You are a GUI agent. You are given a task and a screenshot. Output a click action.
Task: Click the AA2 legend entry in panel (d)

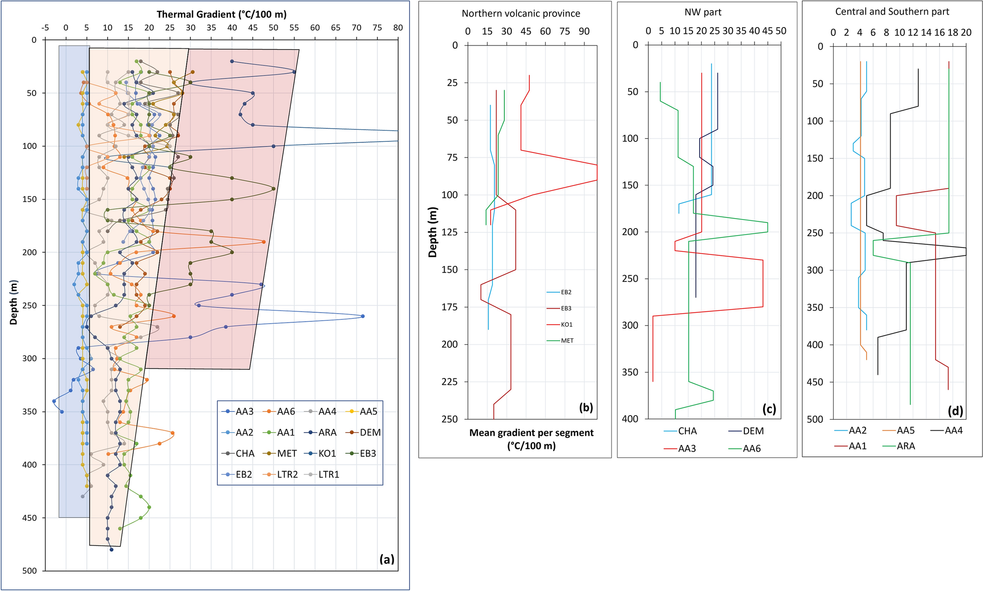851,430
